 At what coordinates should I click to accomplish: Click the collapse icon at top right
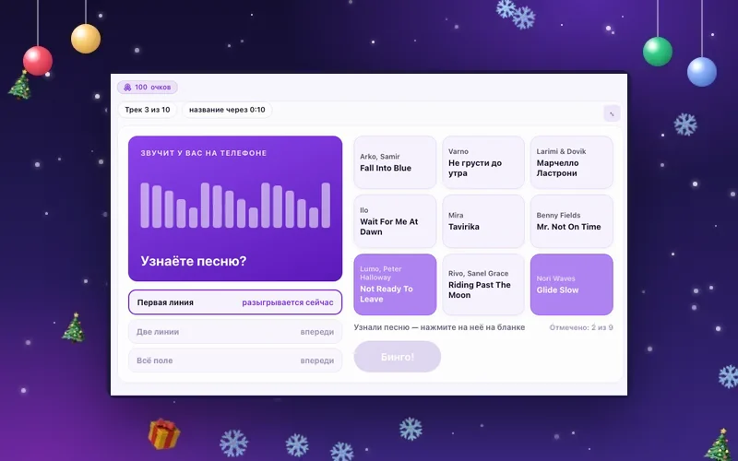[612, 113]
